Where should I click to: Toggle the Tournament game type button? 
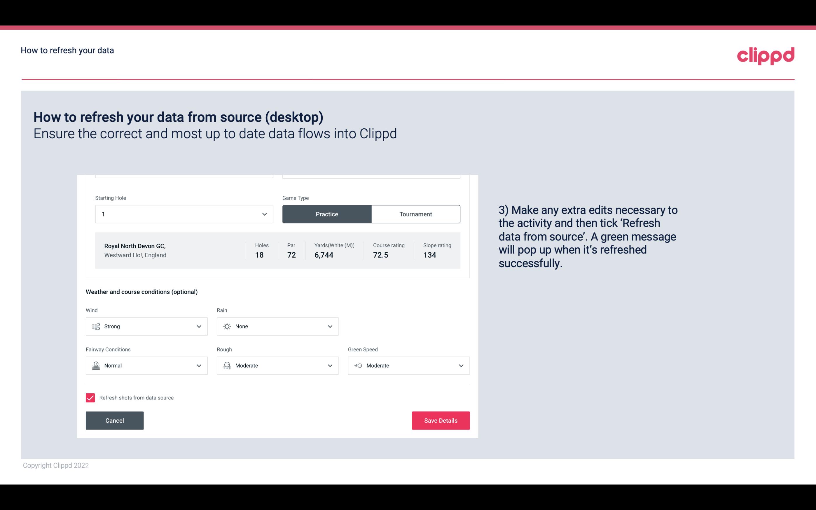click(415, 214)
